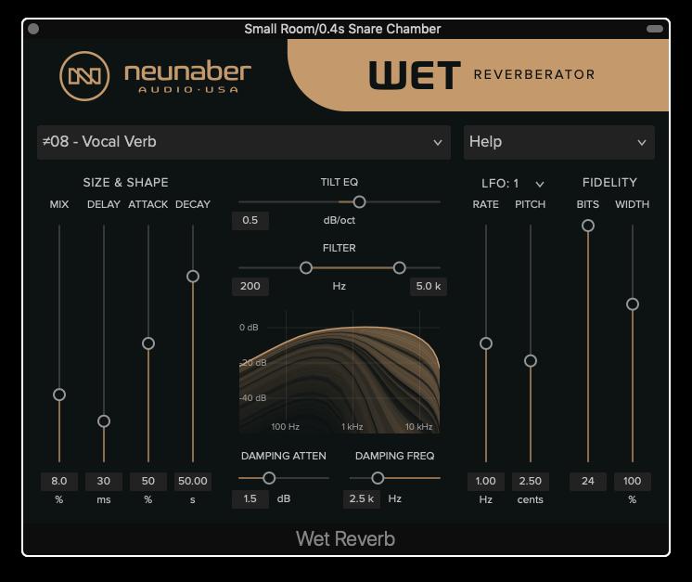Image resolution: width=692 pixels, height=582 pixels.
Task: Click the TILT EQ slider knob
Action: (x=359, y=201)
